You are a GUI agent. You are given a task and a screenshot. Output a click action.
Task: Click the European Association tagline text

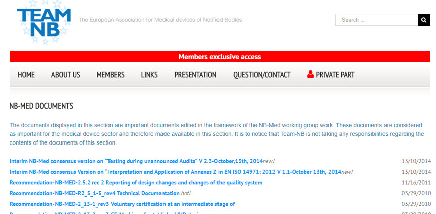(160, 20)
